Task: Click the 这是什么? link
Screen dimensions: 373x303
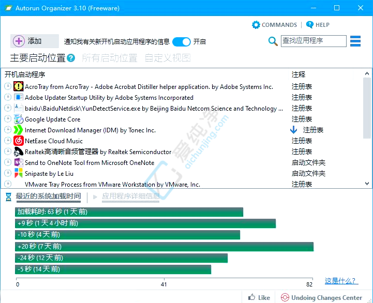Action: tap(341, 281)
